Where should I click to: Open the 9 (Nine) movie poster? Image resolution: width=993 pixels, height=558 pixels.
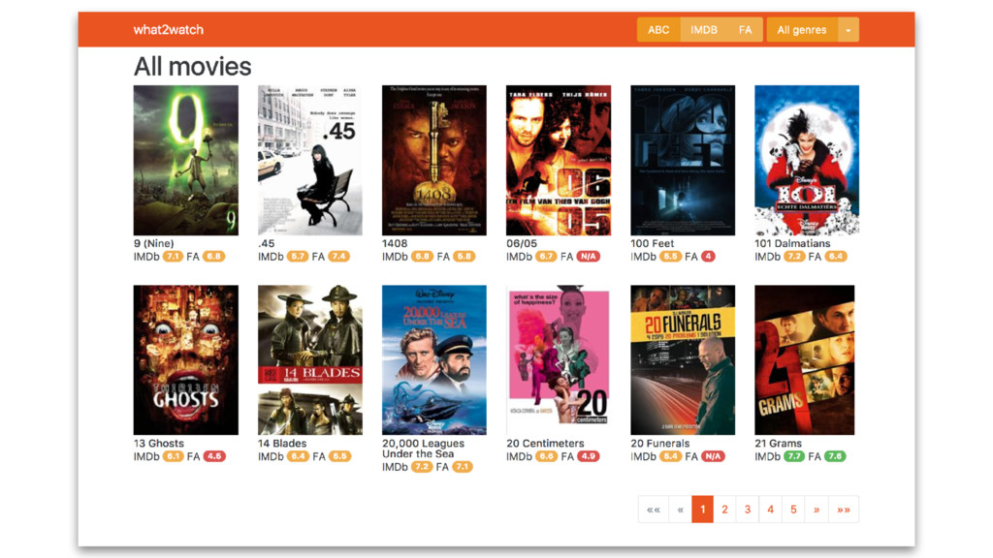click(x=185, y=160)
